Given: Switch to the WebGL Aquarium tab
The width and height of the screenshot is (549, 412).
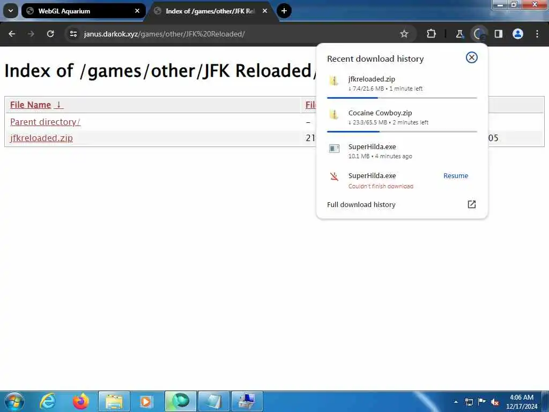Looking at the screenshot, I should tap(83, 11).
